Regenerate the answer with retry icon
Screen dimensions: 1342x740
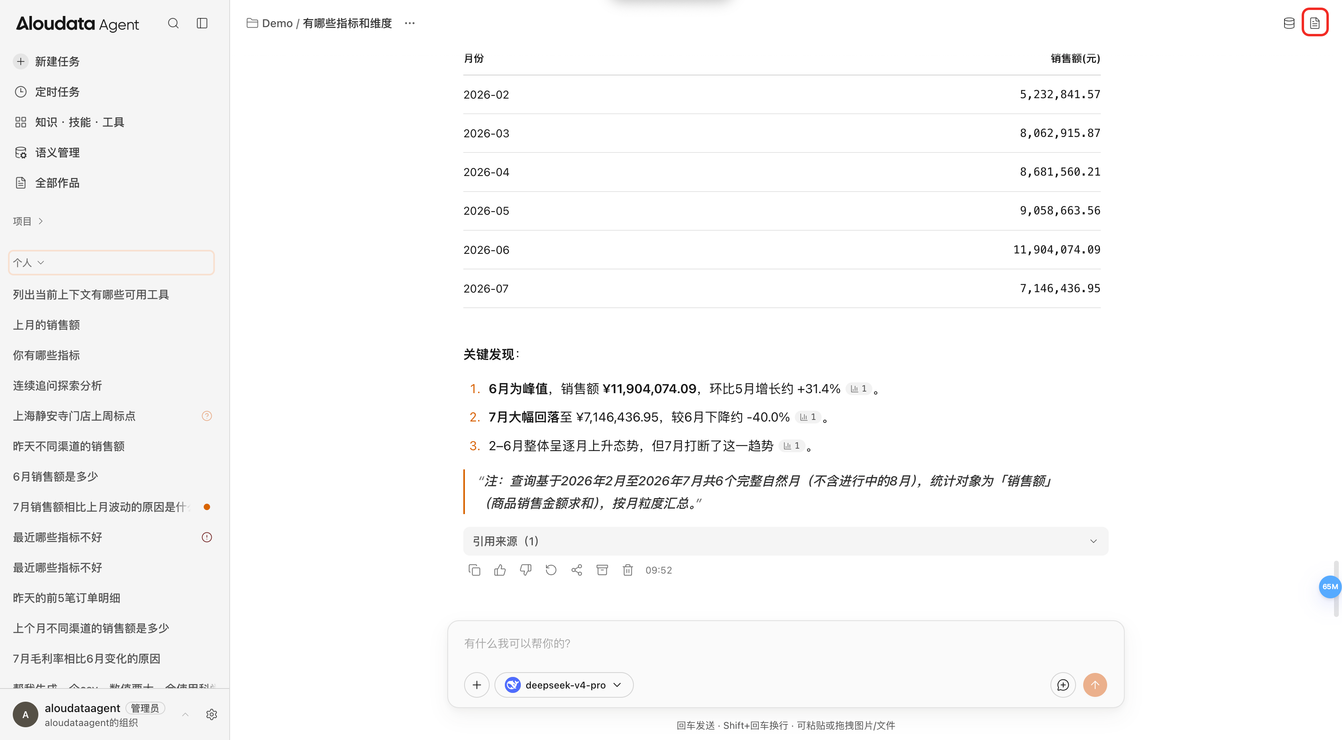pyautogui.click(x=551, y=570)
